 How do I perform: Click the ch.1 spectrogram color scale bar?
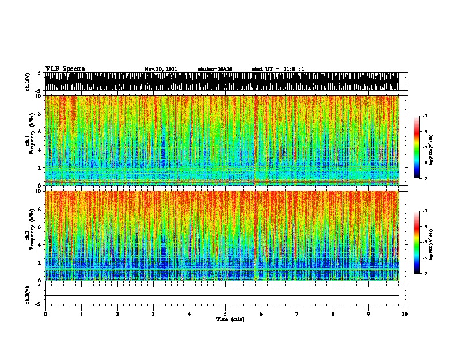[416, 147]
